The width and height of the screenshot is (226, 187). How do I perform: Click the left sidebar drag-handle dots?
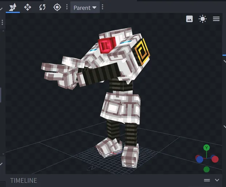(2, 23)
